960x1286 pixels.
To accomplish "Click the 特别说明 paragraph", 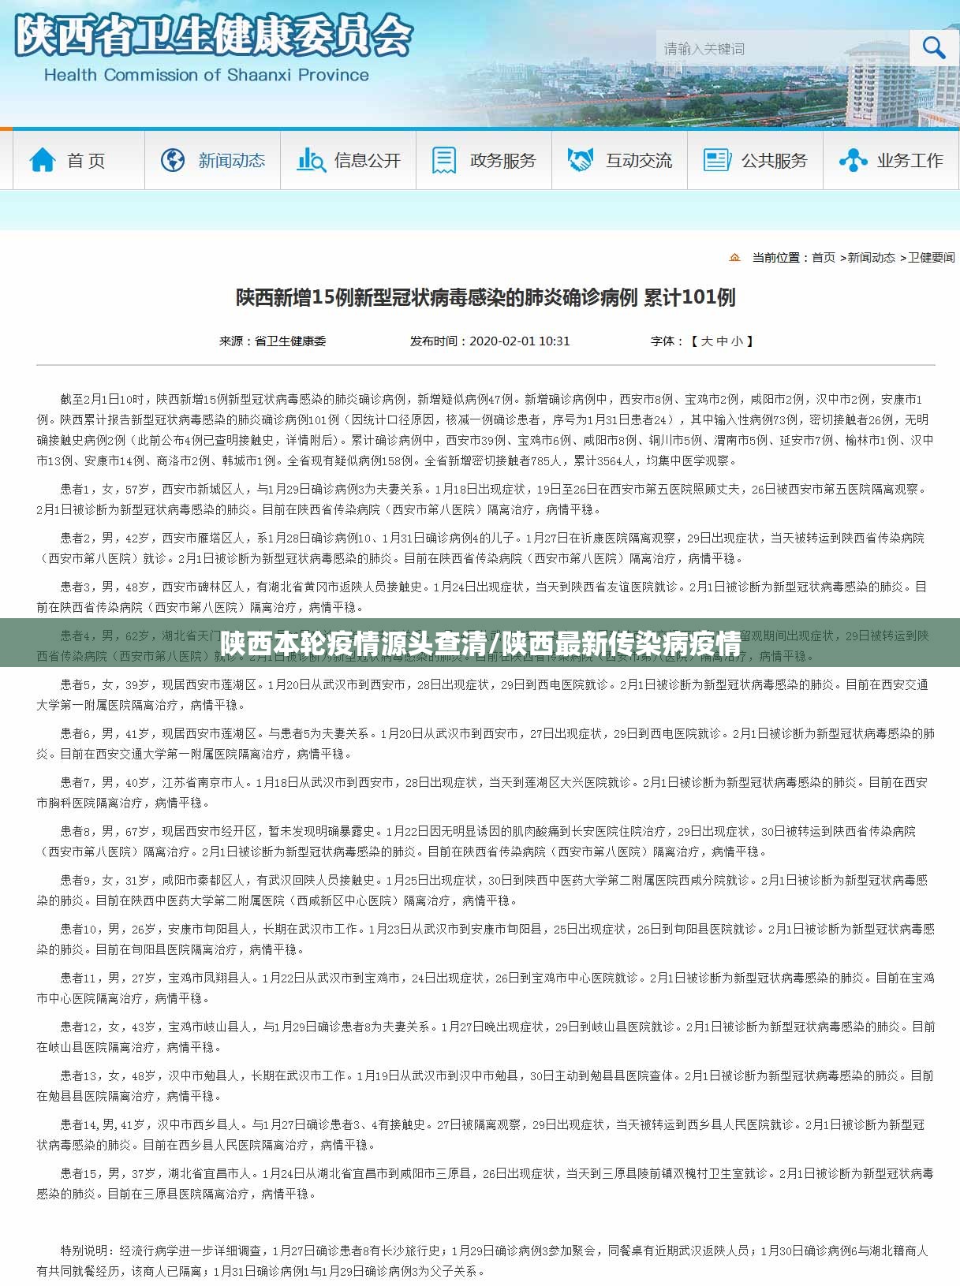I will (484, 1261).
